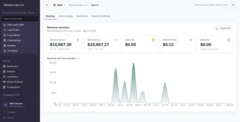Screen dimensions: 240x122
Task: Switch to the Customers report tab
Action: pyautogui.click(x=82, y=16)
